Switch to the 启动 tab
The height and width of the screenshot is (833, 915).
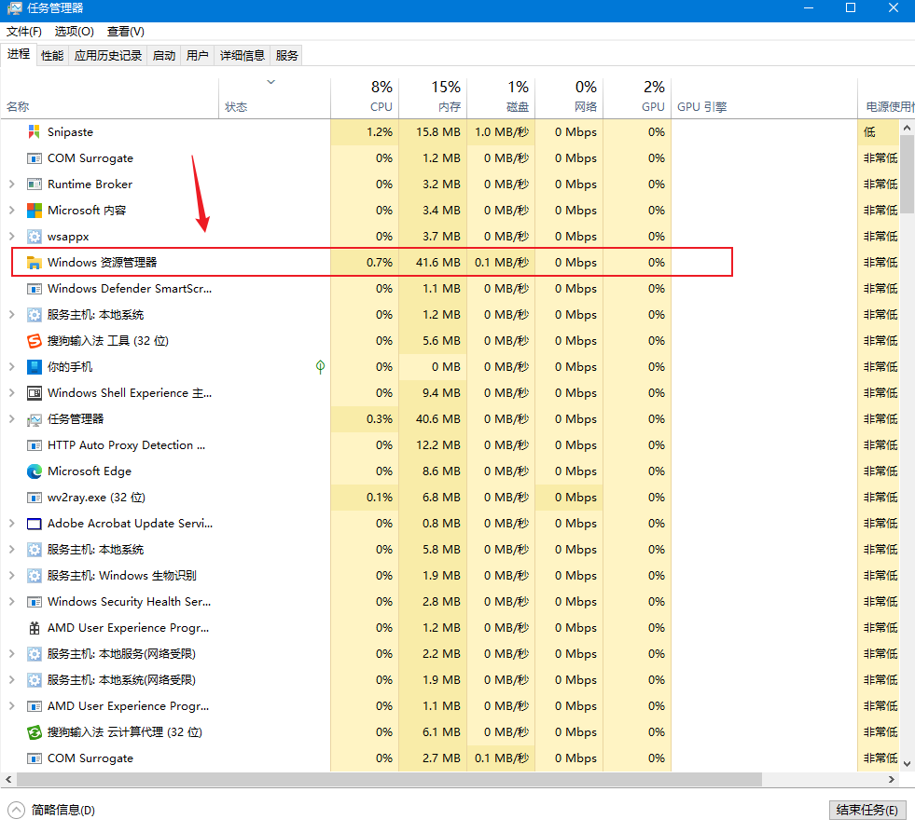coord(164,55)
